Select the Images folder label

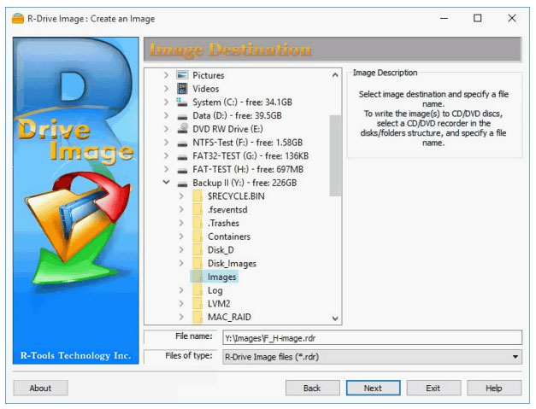click(x=222, y=277)
